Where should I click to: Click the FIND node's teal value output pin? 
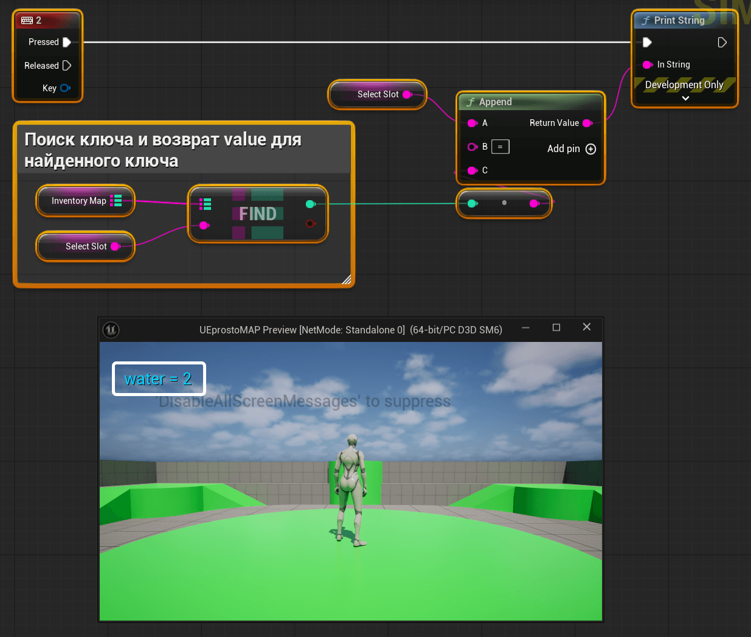click(x=310, y=204)
